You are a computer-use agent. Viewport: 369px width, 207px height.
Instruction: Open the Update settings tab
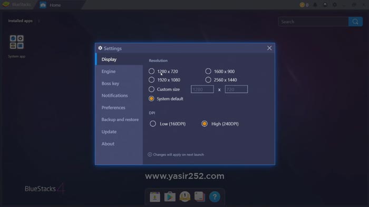pos(119,132)
